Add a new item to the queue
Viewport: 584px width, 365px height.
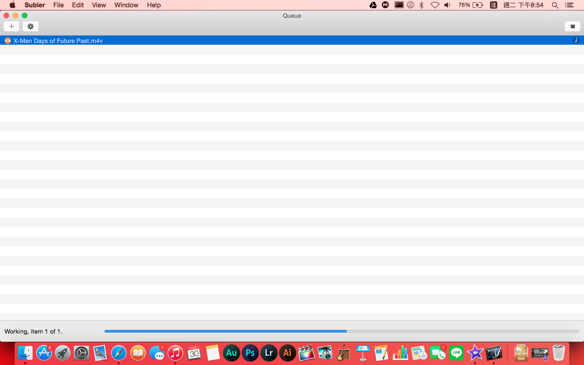[x=11, y=26]
